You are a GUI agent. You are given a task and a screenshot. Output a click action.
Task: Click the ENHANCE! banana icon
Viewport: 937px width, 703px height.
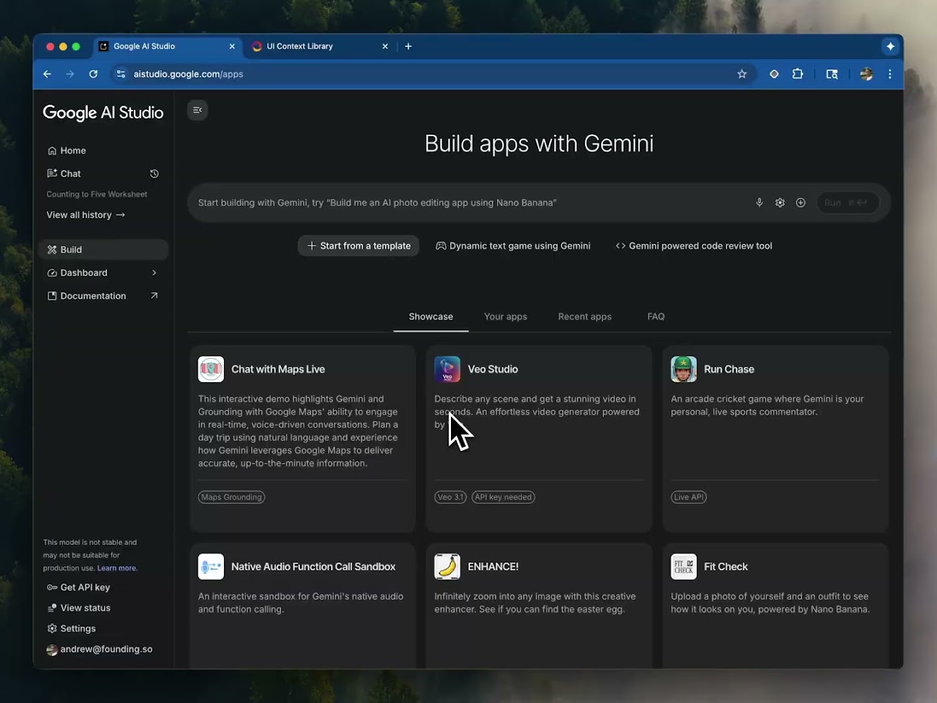(x=447, y=567)
